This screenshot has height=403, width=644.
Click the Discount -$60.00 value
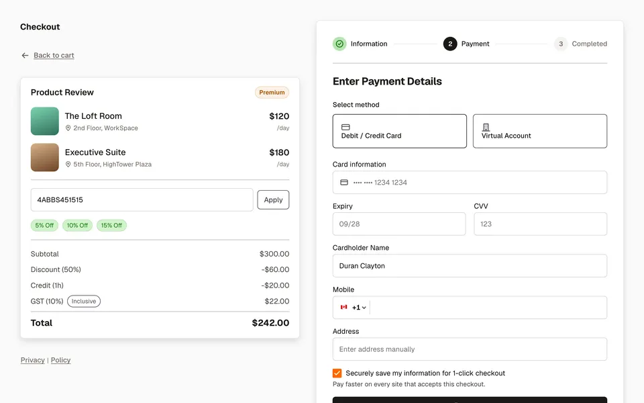point(275,269)
